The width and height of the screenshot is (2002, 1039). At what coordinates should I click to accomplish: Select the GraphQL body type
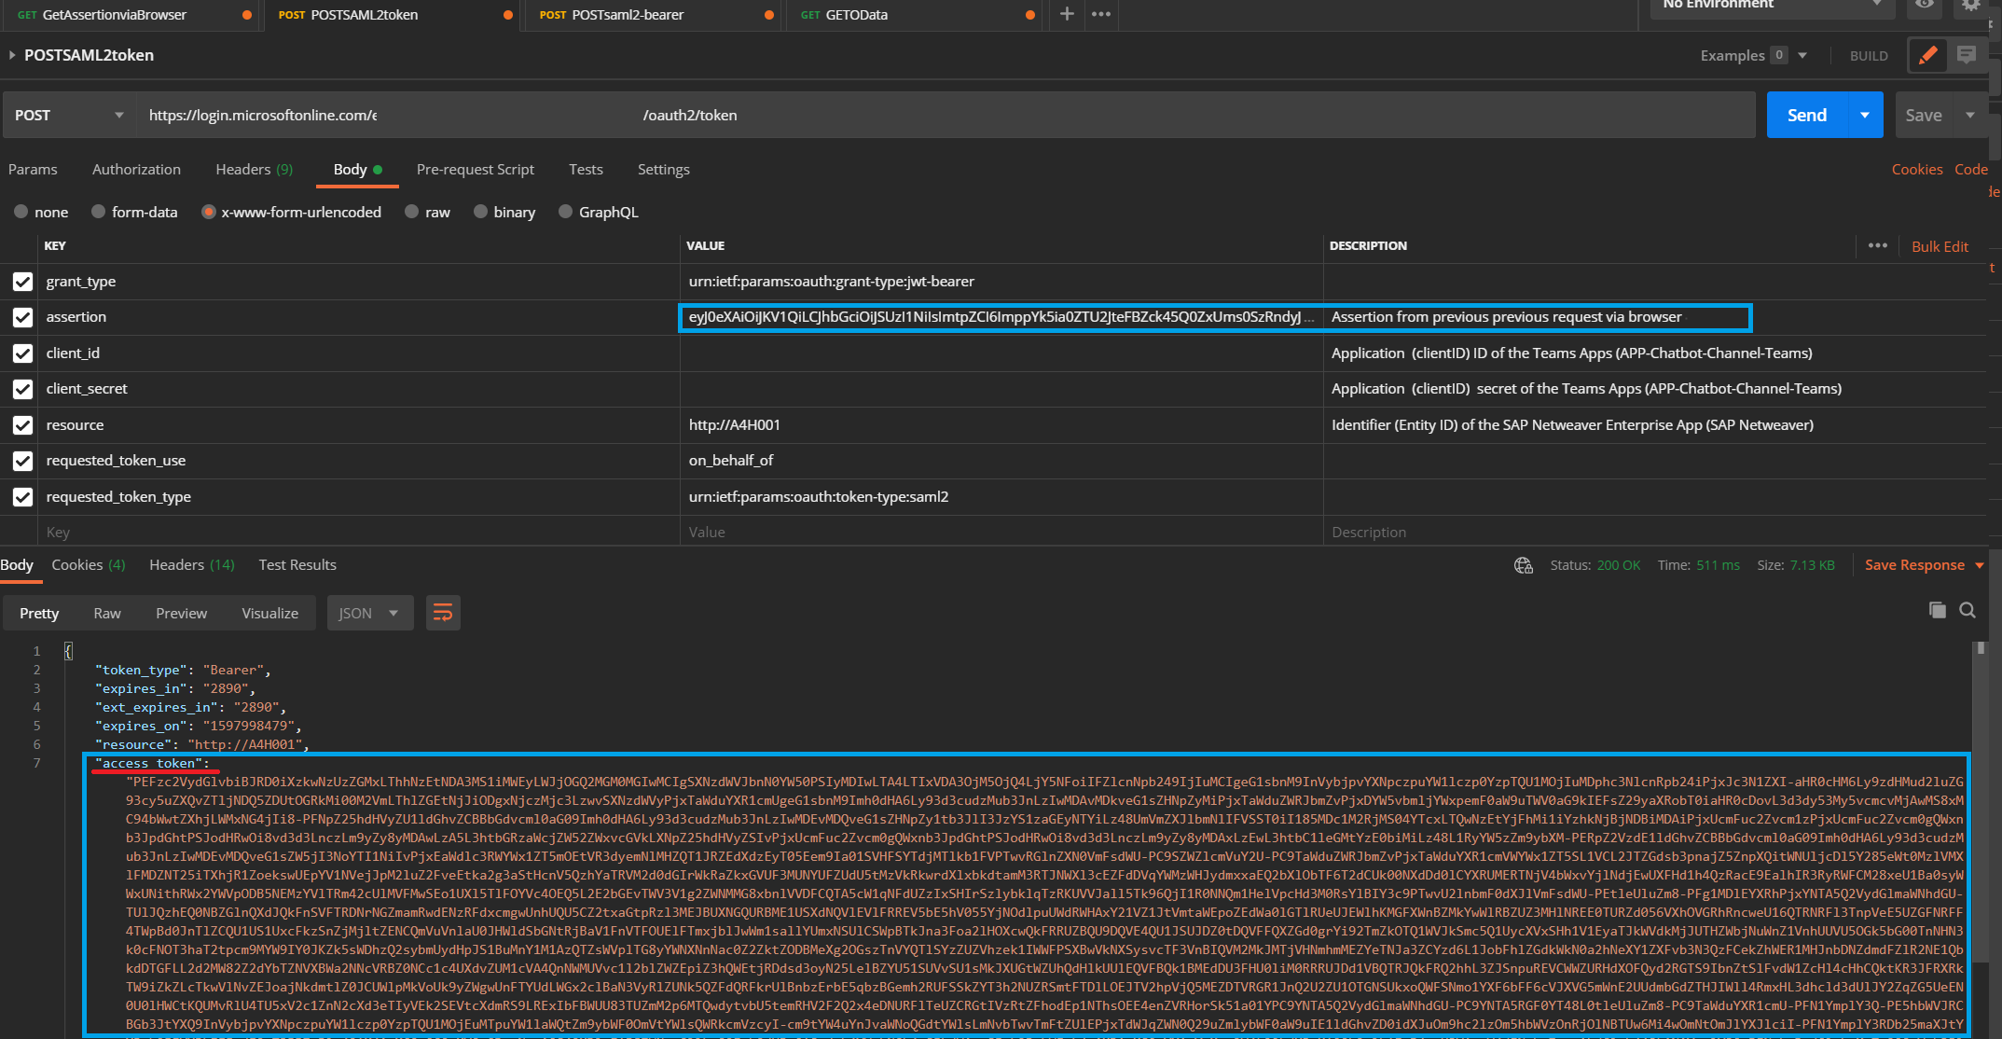click(565, 212)
